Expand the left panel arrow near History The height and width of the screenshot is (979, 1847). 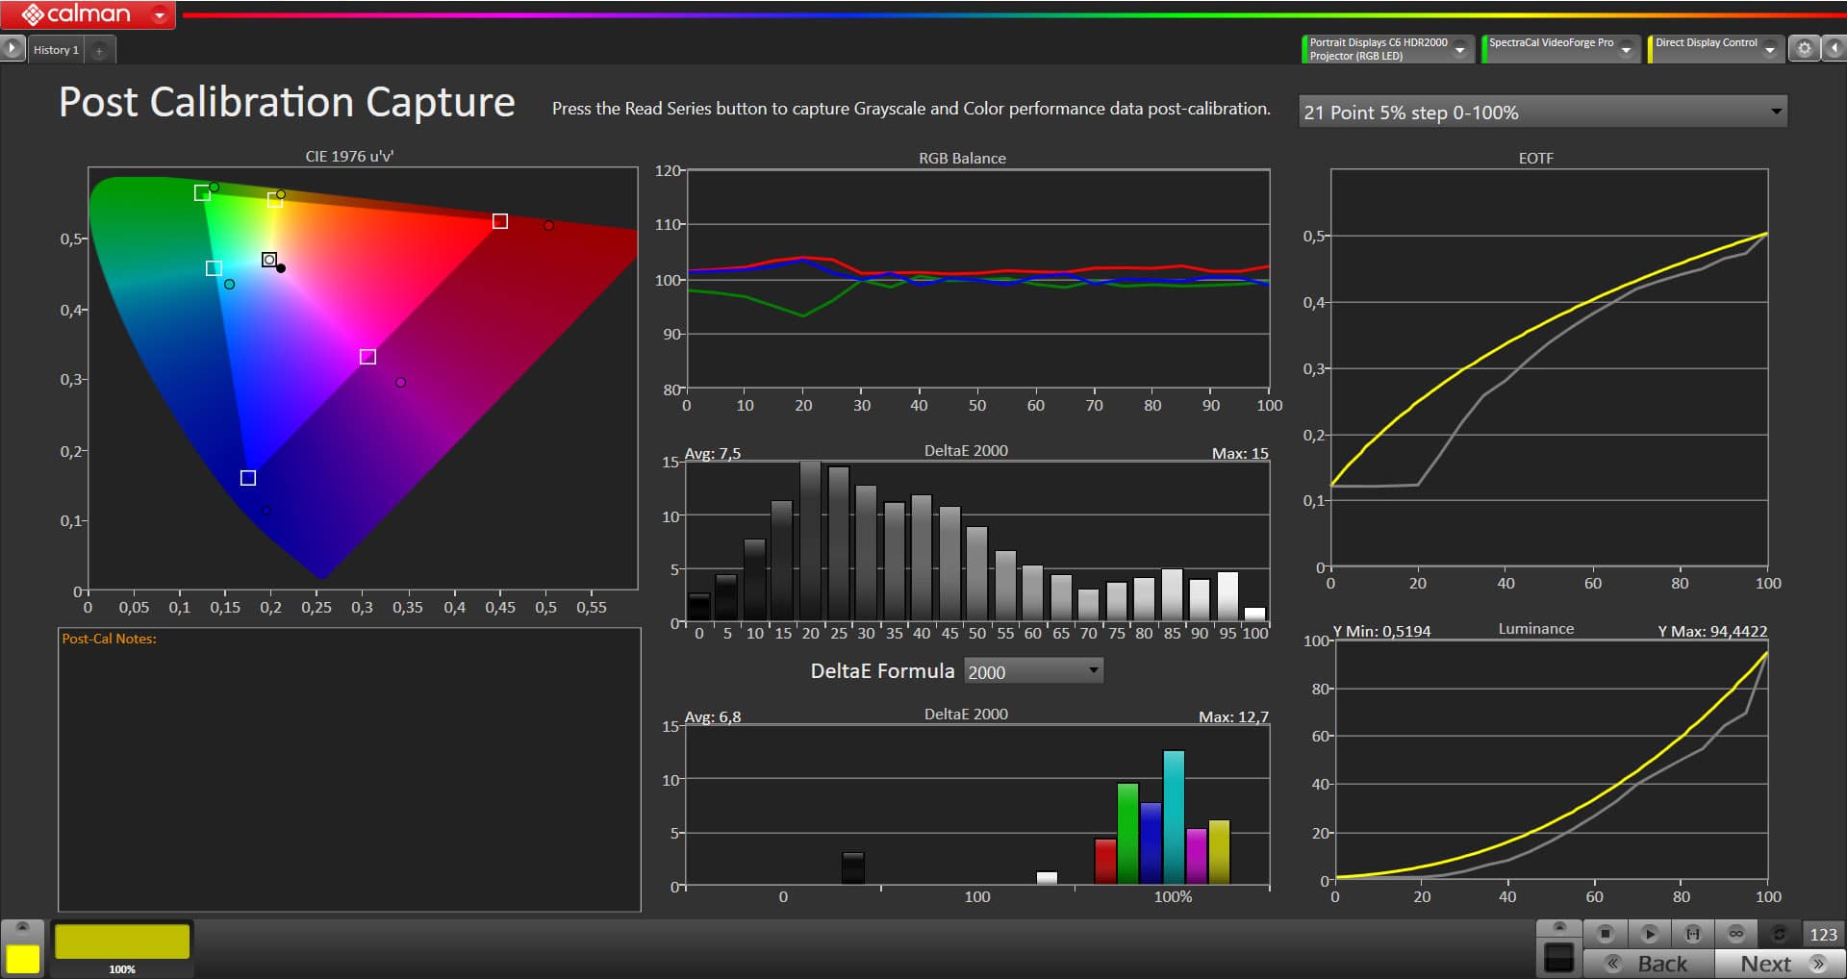coord(12,48)
